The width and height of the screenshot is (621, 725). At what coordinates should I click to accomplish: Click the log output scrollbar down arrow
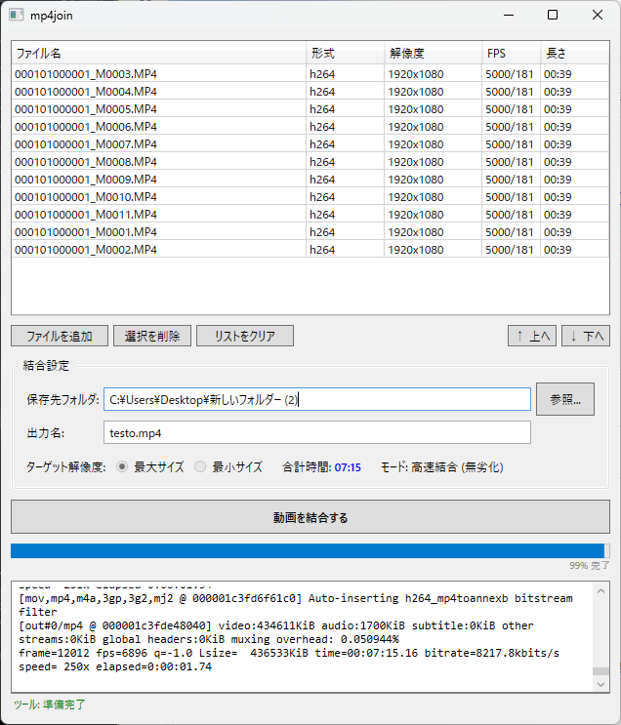601,685
